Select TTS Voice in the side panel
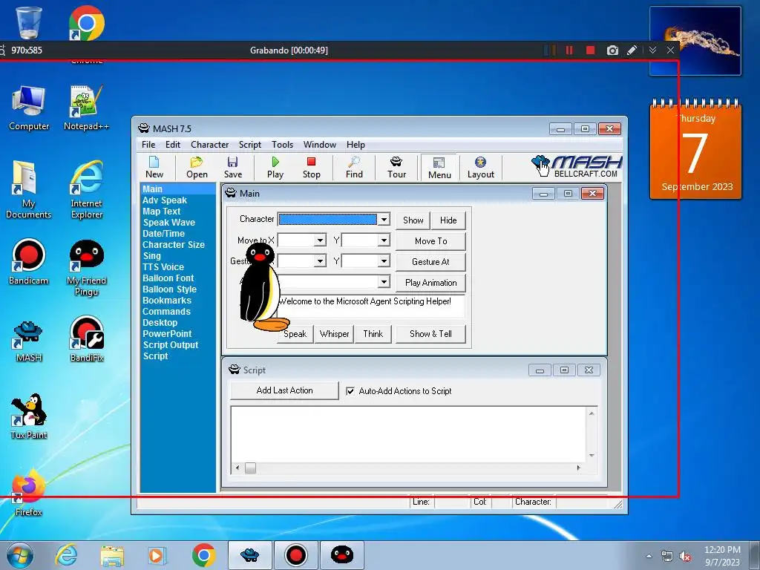Screen dimensions: 760x570 163,267
